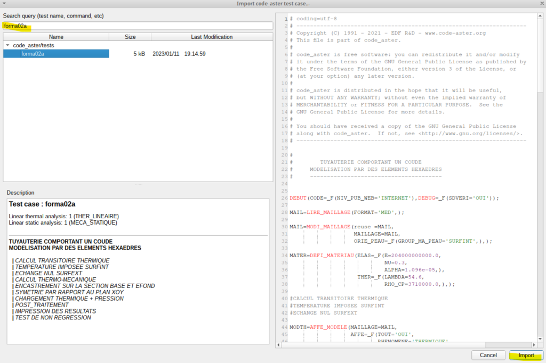Click the AFFE_MODELE command at line 44
Viewport: 546px width, 363px height.
(x=328, y=327)
